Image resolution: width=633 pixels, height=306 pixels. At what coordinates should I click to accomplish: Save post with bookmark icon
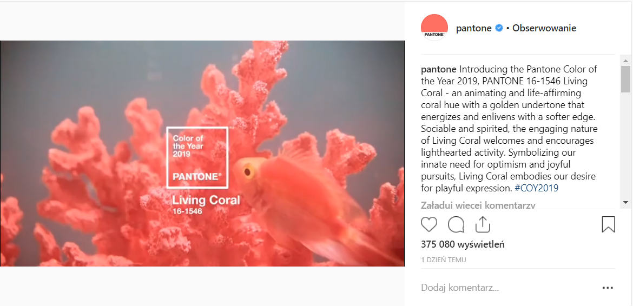608,224
